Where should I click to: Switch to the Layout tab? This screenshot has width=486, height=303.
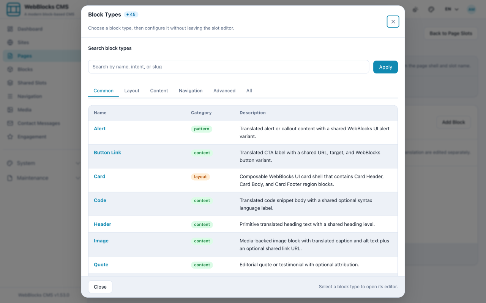click(x=132, y=91)
